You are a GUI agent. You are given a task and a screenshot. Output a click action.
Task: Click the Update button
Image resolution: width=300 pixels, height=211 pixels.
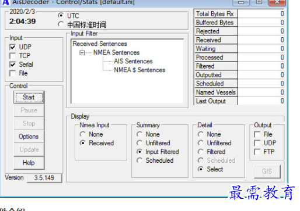pos(29,149)
